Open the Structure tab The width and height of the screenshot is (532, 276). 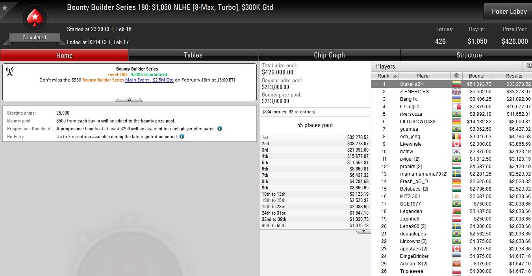pyautogui.click(x=469, y=55)
